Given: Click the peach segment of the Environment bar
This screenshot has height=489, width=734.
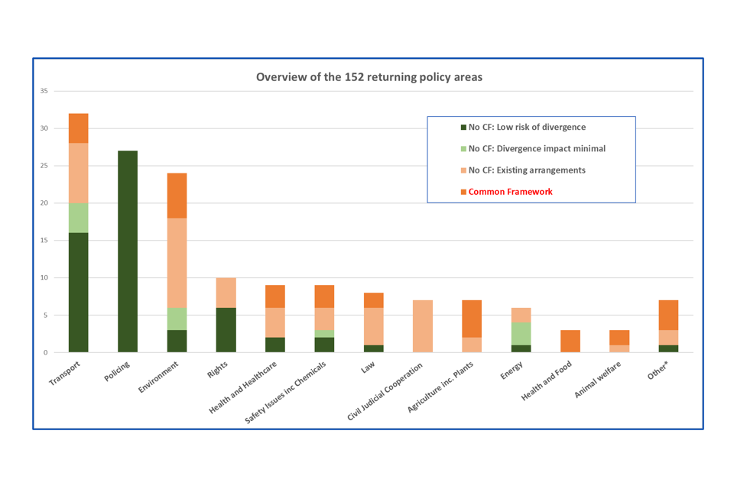Looking at the screenshot, I should pos(177,263).
